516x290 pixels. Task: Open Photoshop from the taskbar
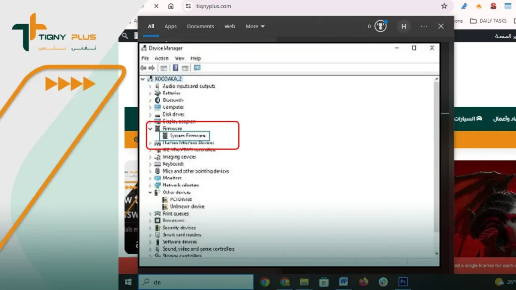pos(403,282)
